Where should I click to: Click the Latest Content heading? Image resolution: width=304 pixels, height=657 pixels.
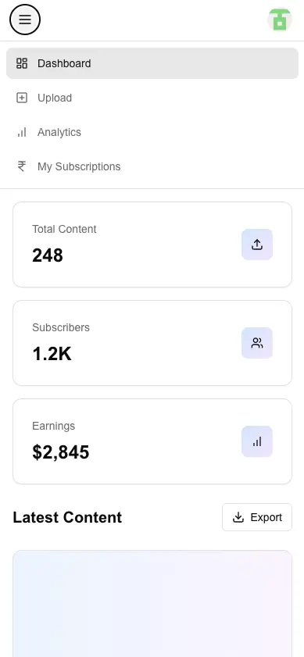pyautogui.click(x=67, y=517)
